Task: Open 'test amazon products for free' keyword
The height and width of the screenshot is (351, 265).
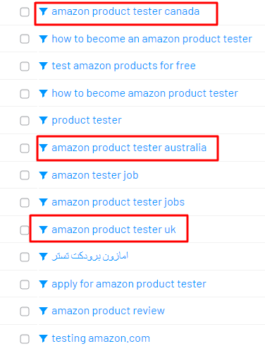Action: tap(123, 66)
